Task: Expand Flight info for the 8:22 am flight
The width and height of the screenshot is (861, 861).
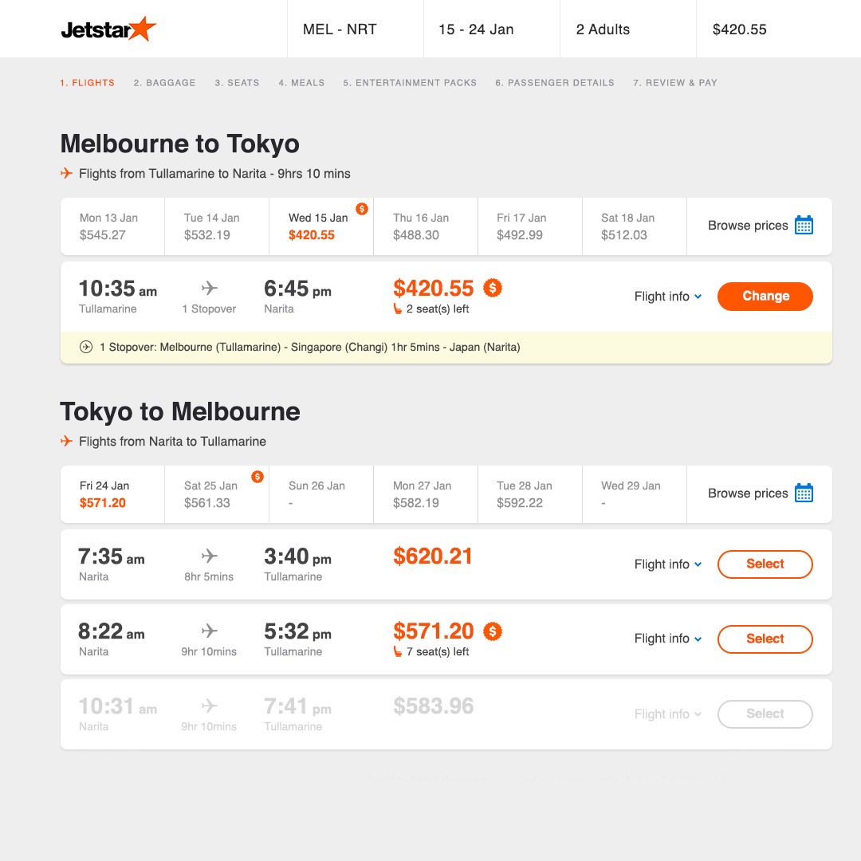Action: pos(668,639)
